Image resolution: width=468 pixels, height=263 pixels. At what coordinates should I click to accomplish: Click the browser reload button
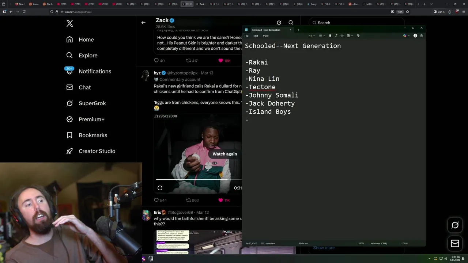[x=24, y=12]
